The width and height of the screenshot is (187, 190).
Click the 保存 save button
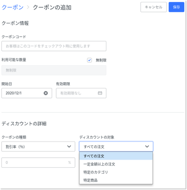176,7
